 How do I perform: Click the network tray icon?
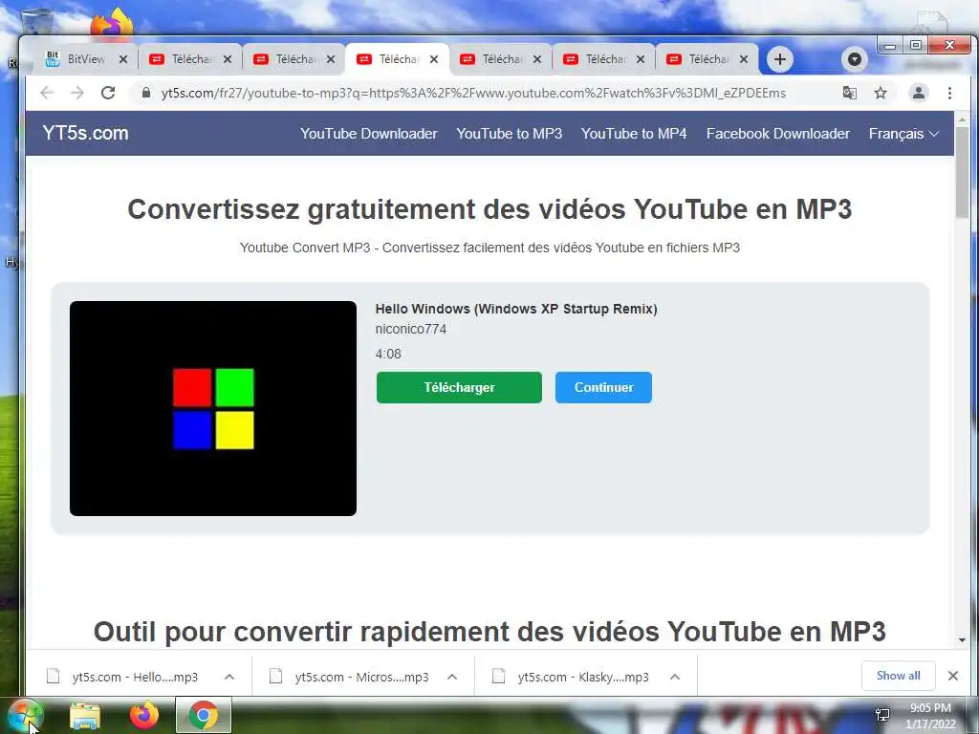(882, 715)
